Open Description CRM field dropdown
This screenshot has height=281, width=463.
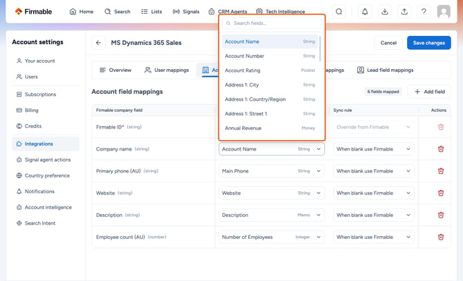tap(272, 215)
